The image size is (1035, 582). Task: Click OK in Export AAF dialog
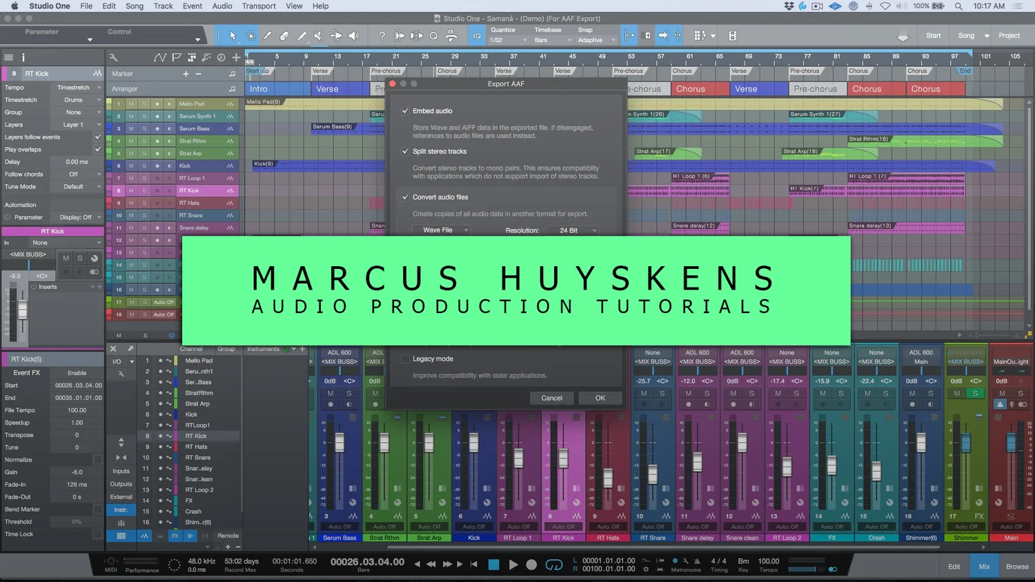coord(600,398)
